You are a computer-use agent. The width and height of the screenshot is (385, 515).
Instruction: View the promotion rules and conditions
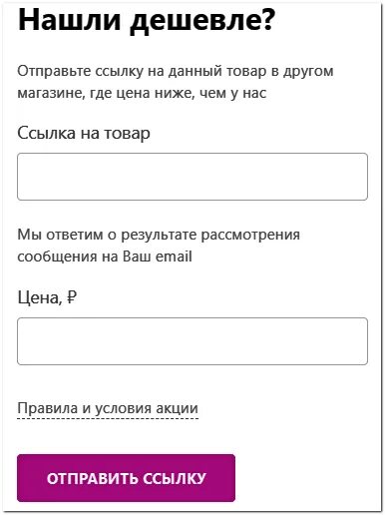point(108,408)
